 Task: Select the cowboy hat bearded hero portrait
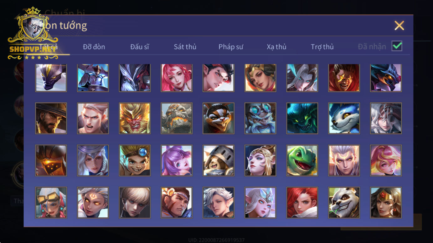[x=51, y=118]
